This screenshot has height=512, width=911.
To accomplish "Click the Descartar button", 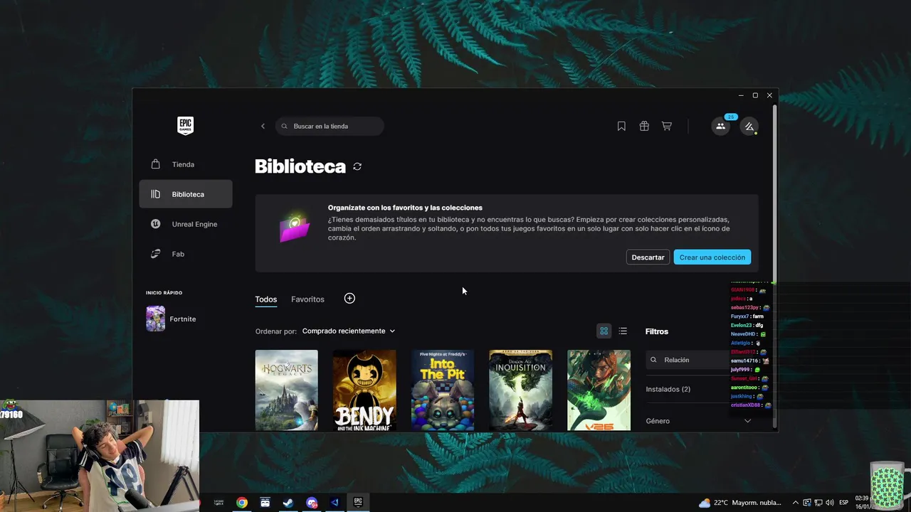I will coord(648,257).
